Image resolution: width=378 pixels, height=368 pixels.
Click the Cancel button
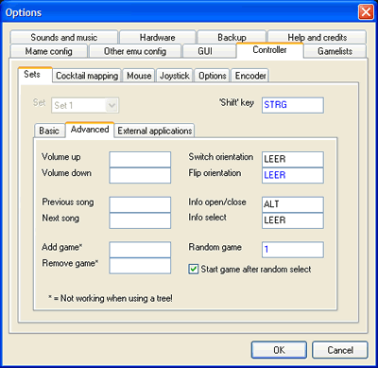pyautogui.click(x=340, y=350)
